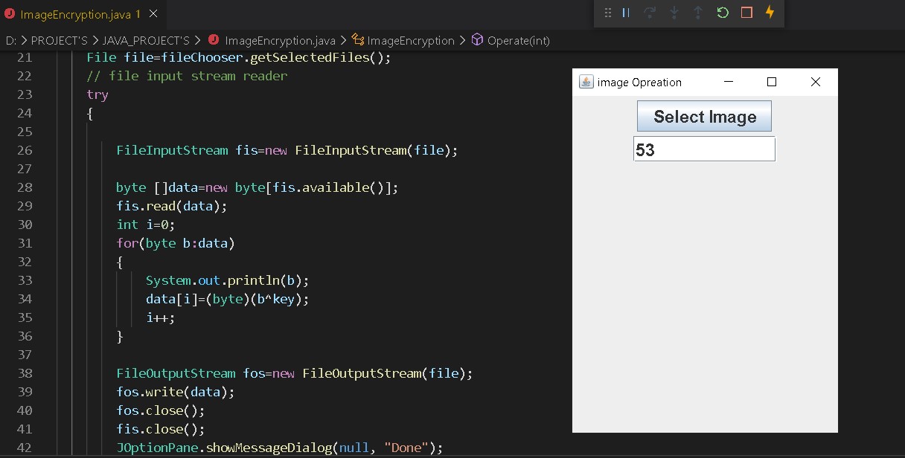This screenshot has width=905, height=458.
Task: Click the Step Into debug icon
Action: click(x=674, y=13)
